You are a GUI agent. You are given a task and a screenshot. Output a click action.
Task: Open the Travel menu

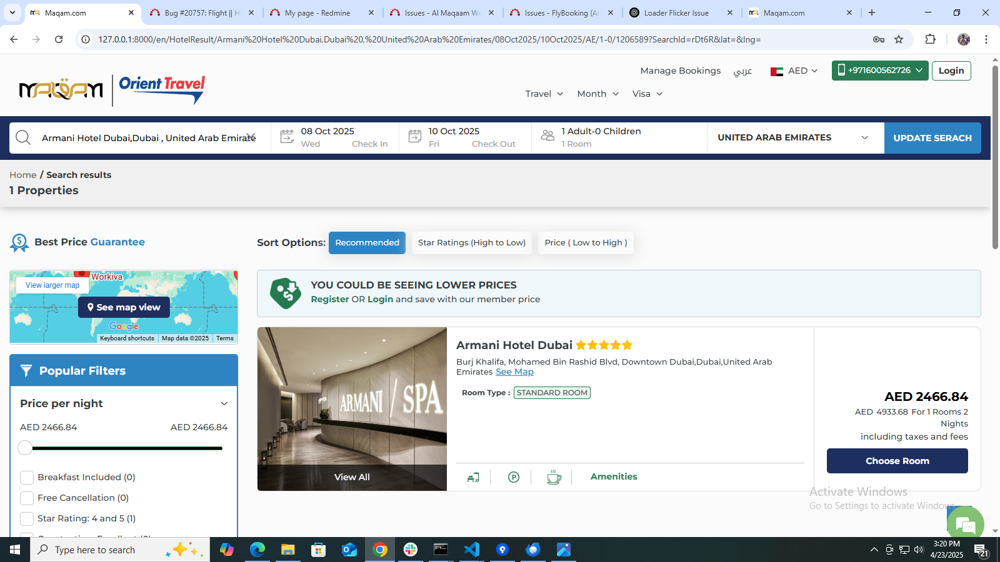(x=544, y=94)
